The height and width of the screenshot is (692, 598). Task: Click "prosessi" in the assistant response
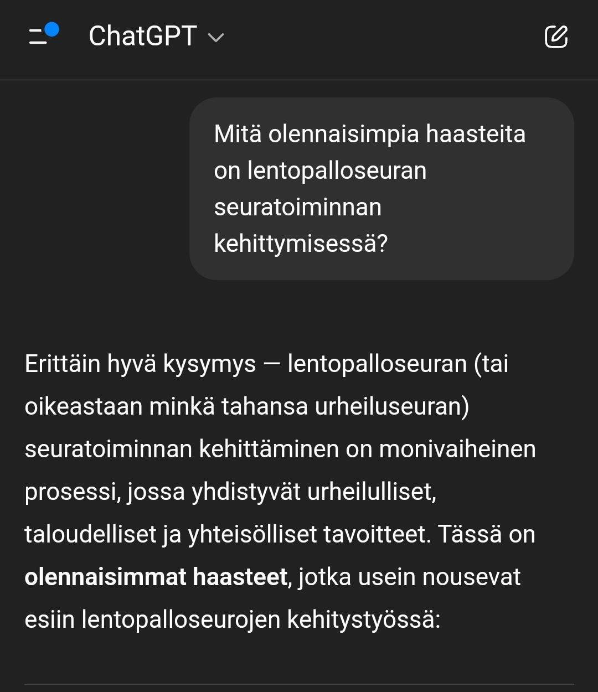71,492
